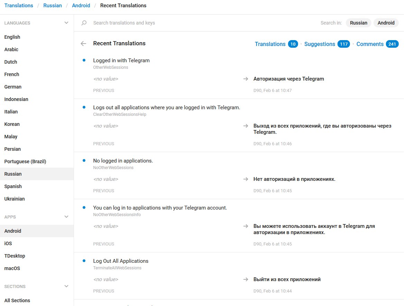This screenshot has height=306, width=407.
Task: Choose Persian from the sidebar
Action: click(x=37, y=149)
